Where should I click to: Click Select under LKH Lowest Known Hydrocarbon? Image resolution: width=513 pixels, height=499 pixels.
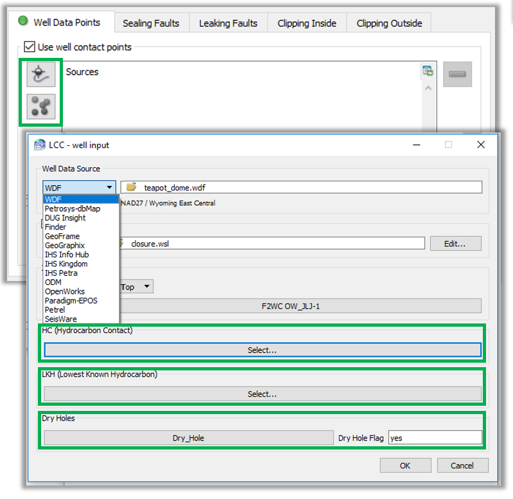(262, 394)
